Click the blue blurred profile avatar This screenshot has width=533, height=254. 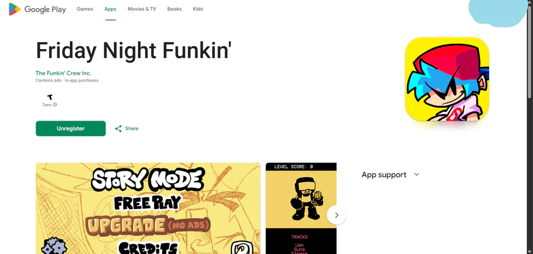498,12
